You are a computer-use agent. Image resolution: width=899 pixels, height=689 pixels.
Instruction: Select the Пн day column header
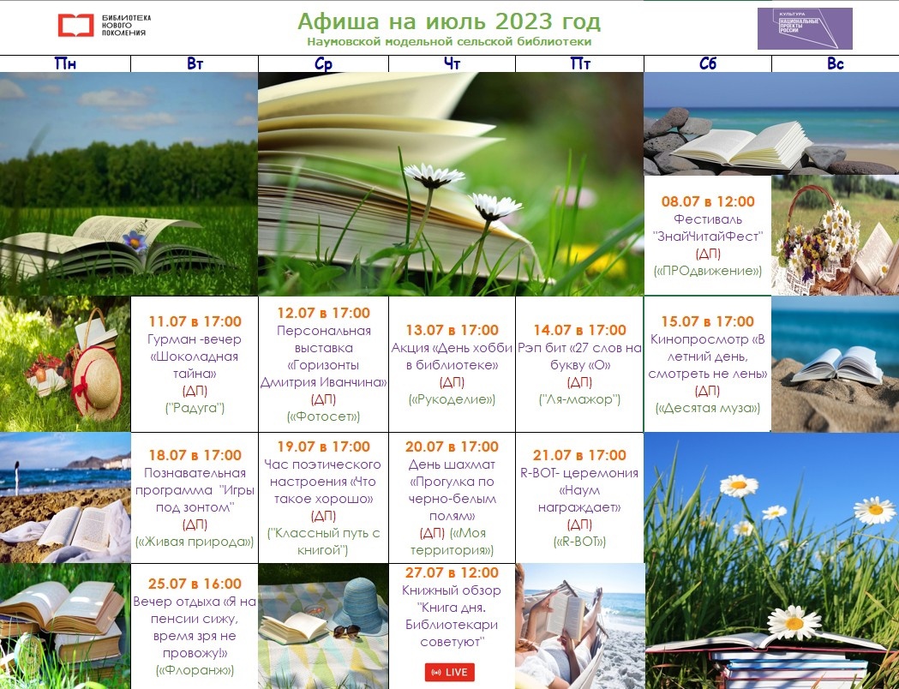[x=64, y=64]
